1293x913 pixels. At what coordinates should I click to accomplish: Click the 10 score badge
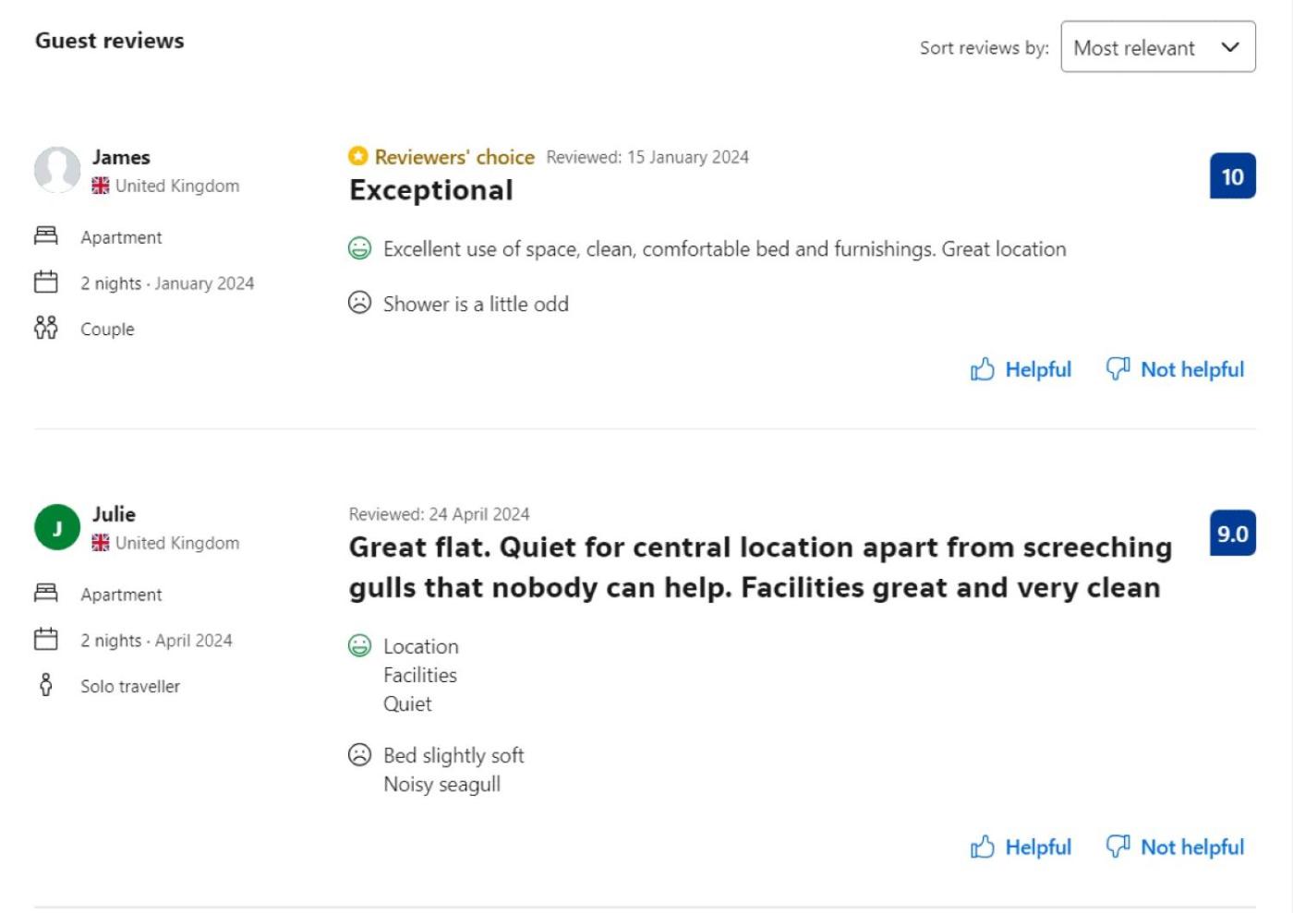pyautogui.click(x=1232, y=176)
